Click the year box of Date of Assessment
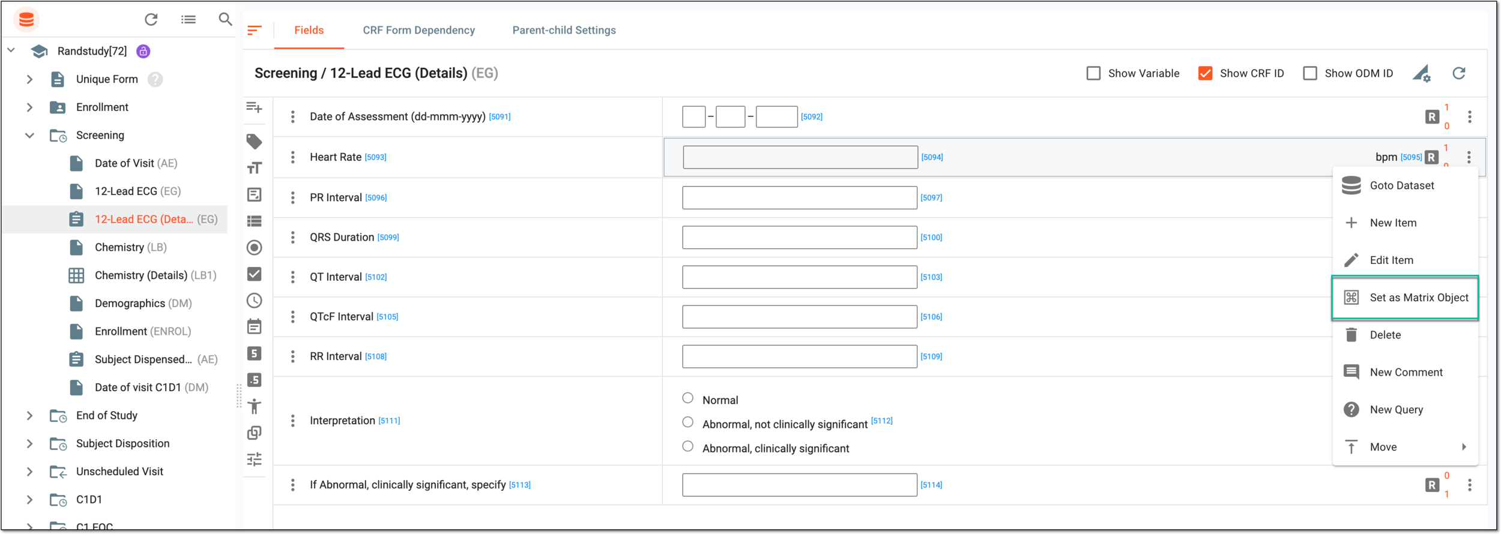1501x534 pixels. (x=777, y=117)
